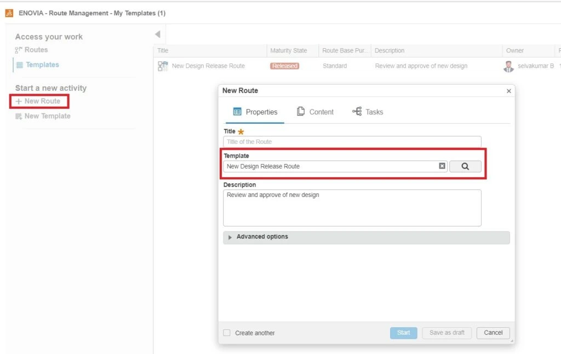Close the New Route dialog
Screen dimensions: 561x354
pos(508,91)
